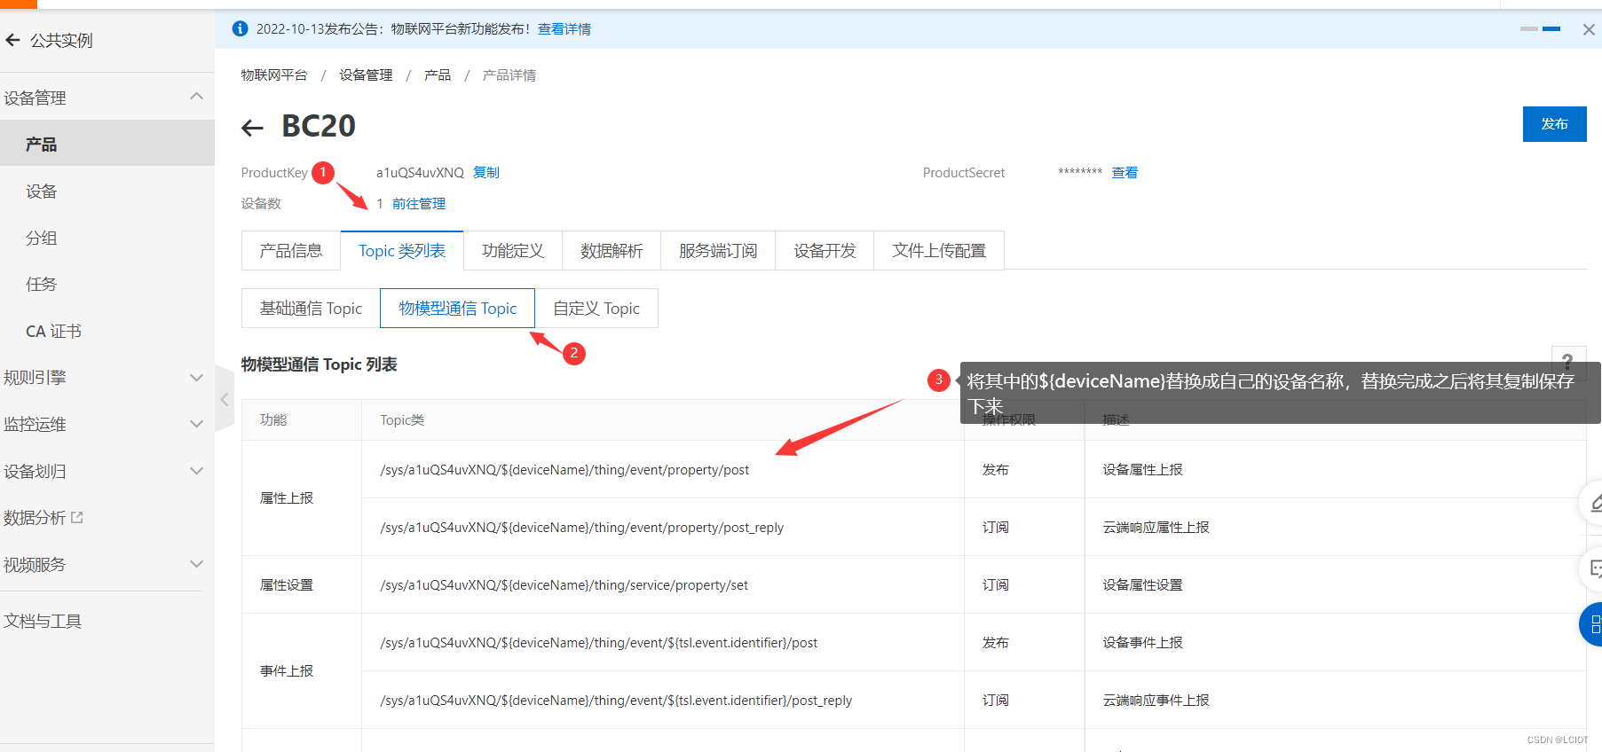Select the topic ending in /property/post
The width and height of the screenshot is (1602, 752).
(x=564, y=470)
